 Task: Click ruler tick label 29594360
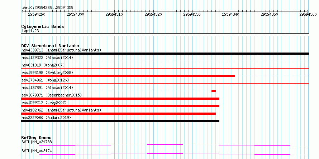tap(308, 14)
